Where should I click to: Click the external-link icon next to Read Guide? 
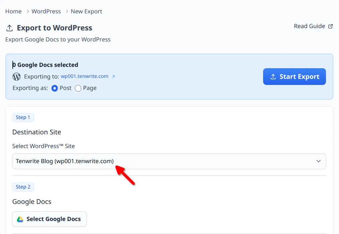point(331,26)
